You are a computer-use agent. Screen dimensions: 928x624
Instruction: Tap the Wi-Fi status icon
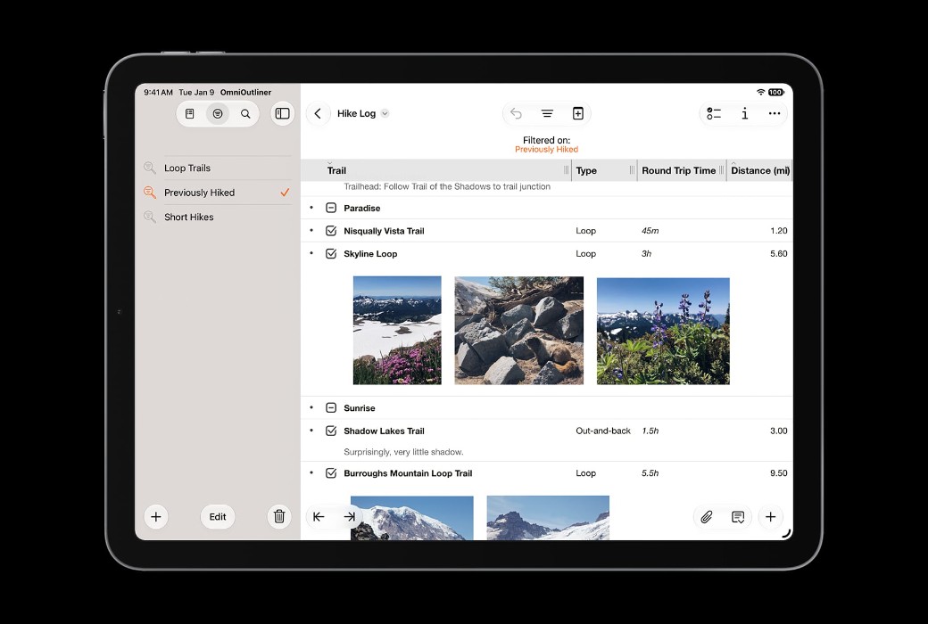click(760, 93)
